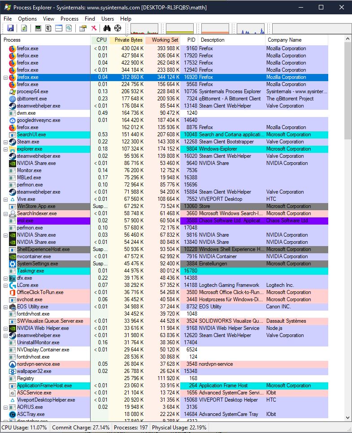Click the ASCTray.exe icon
Viewport: 352px width, 433px height.
point(13,415)
